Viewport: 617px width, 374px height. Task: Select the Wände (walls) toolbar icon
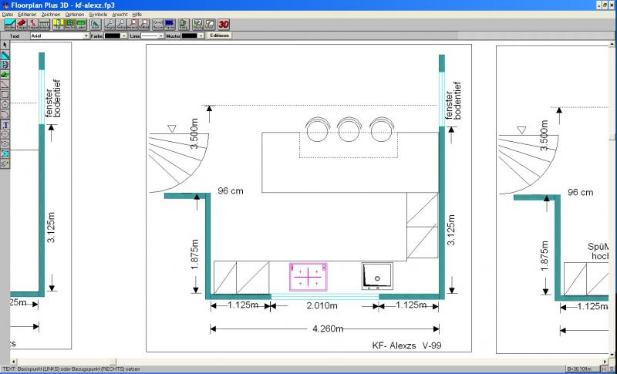(9, 25)
